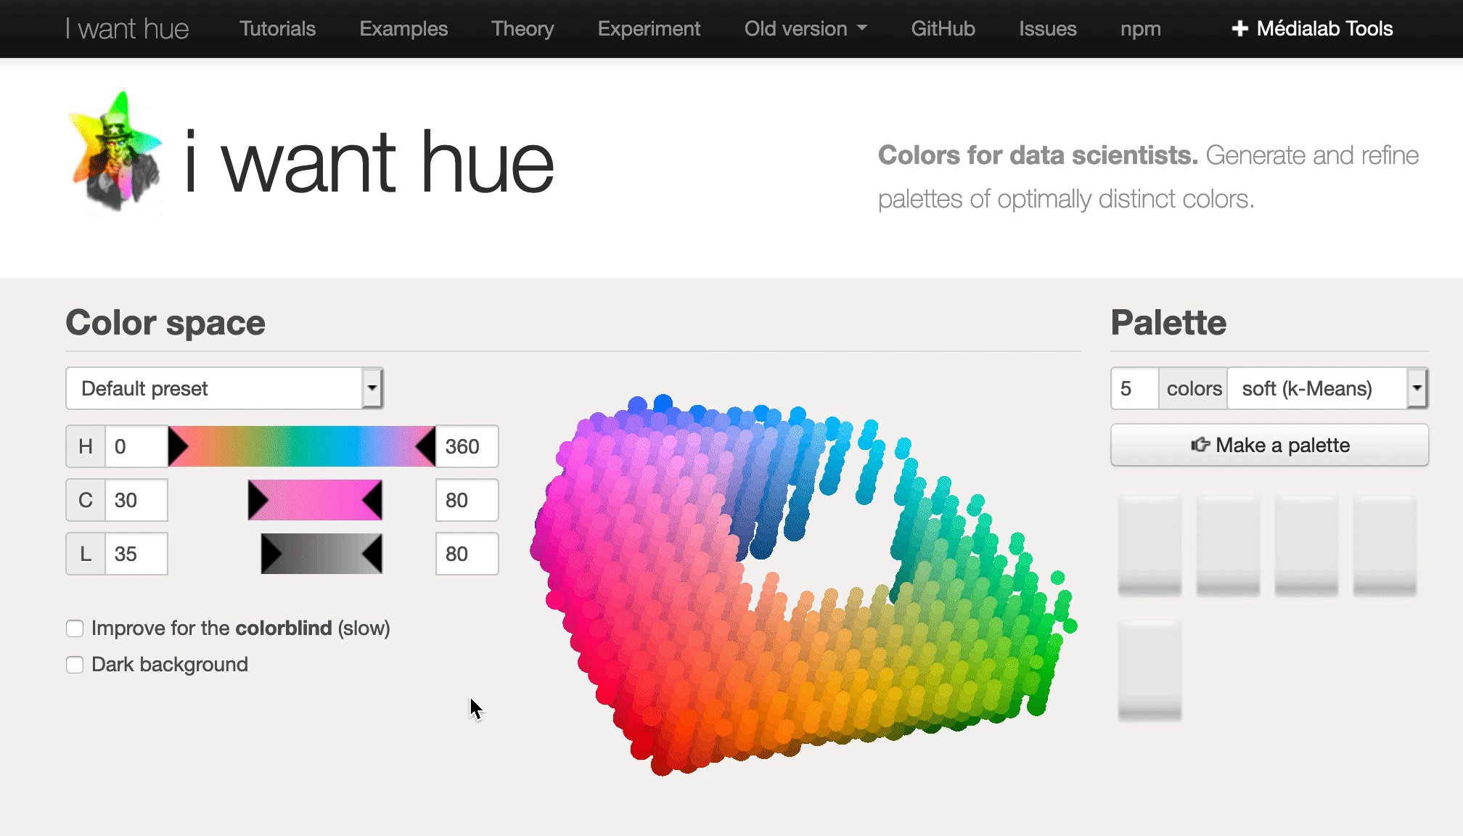Click the right handle of the Chroma slider
1463x836 pixels.
pyautogui.click(x=372, y=500)
